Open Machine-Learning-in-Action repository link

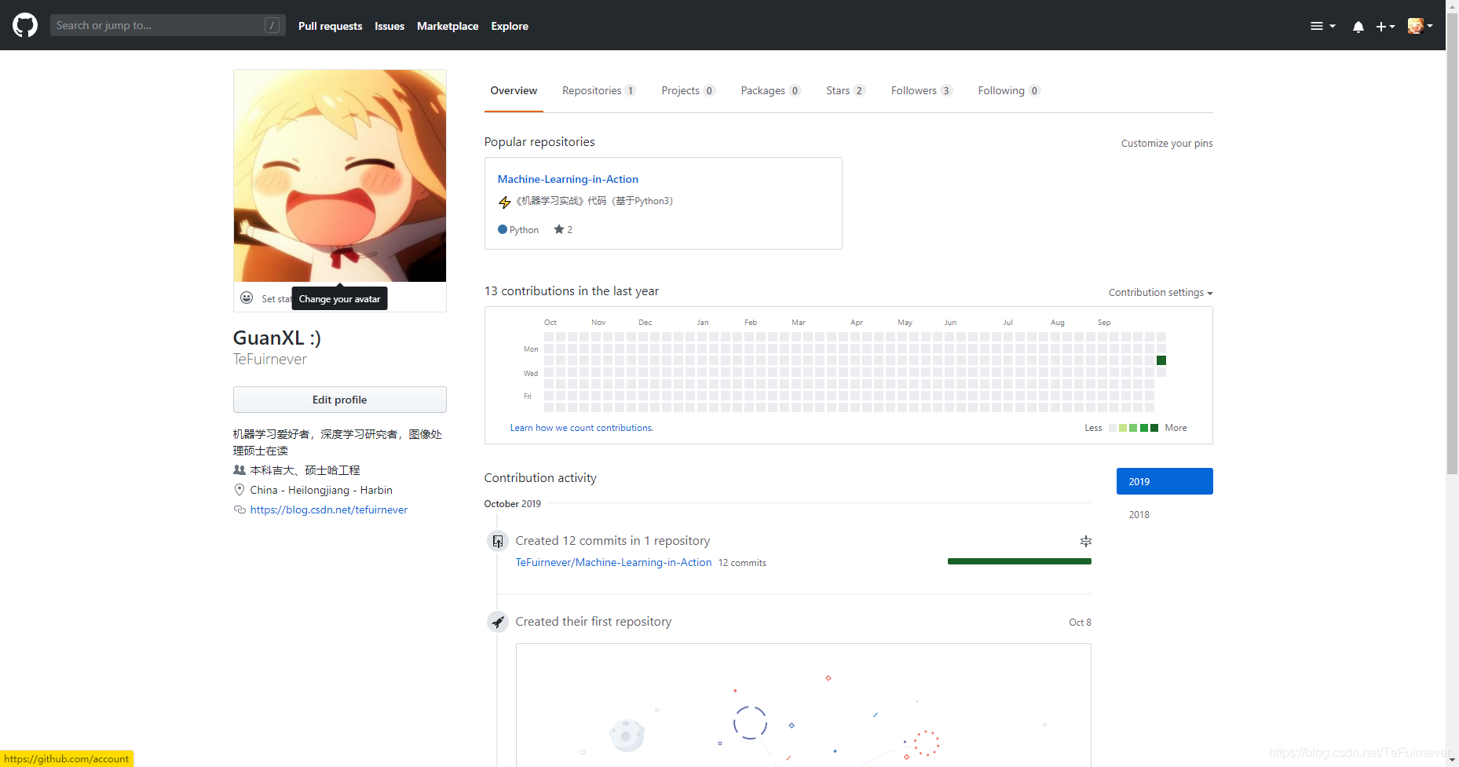pyautogui.click(x=568, y=179)
